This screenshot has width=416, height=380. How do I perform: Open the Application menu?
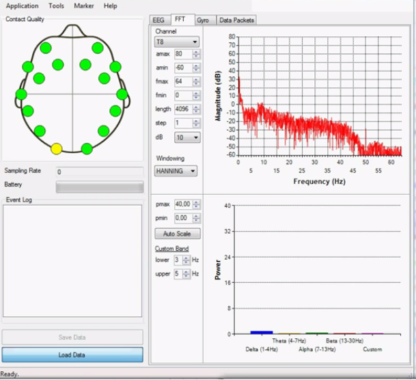[23, 5]
